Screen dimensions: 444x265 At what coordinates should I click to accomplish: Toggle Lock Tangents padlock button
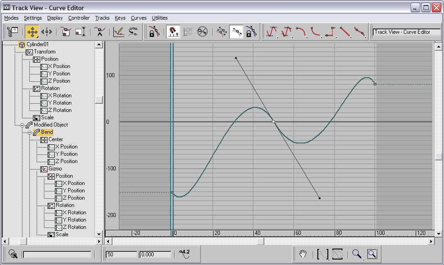251,32
